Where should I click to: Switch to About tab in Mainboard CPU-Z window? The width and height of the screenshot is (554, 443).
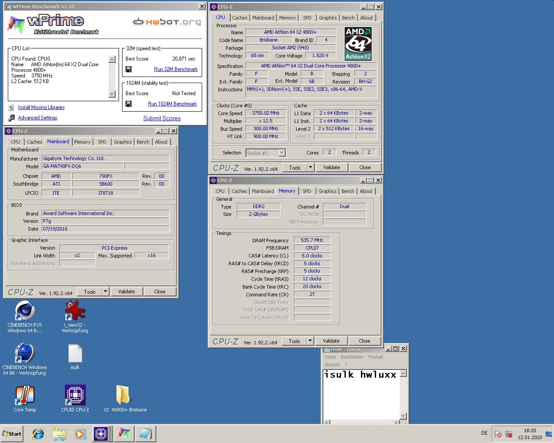(161, 142)
